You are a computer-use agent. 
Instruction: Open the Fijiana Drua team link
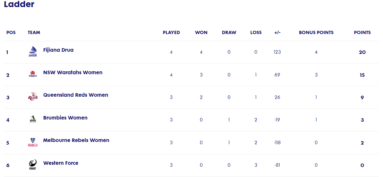click(58, 50)
